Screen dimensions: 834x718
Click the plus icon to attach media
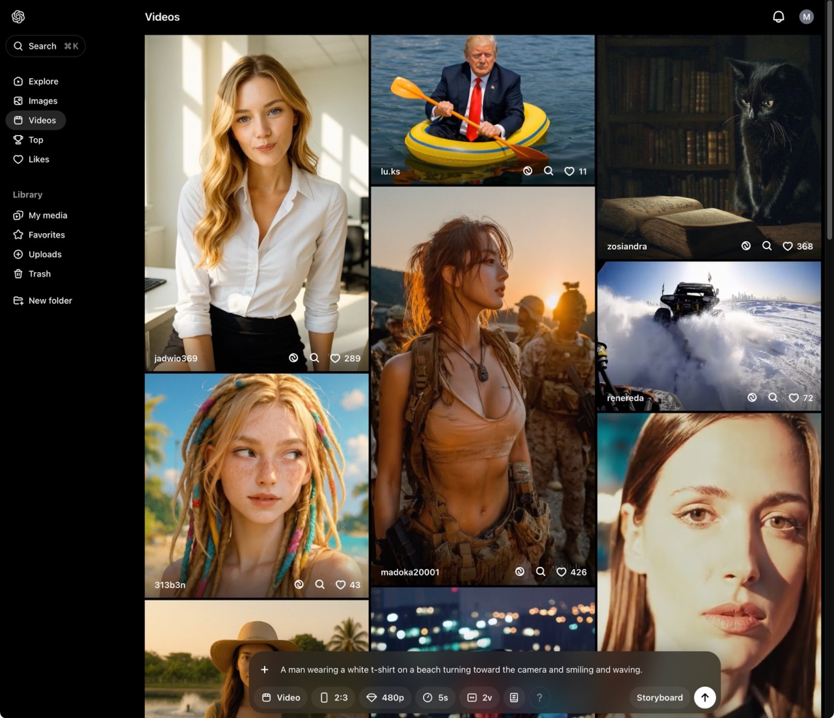click(265, 670)
